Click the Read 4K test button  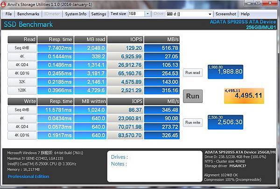(22, 56)
